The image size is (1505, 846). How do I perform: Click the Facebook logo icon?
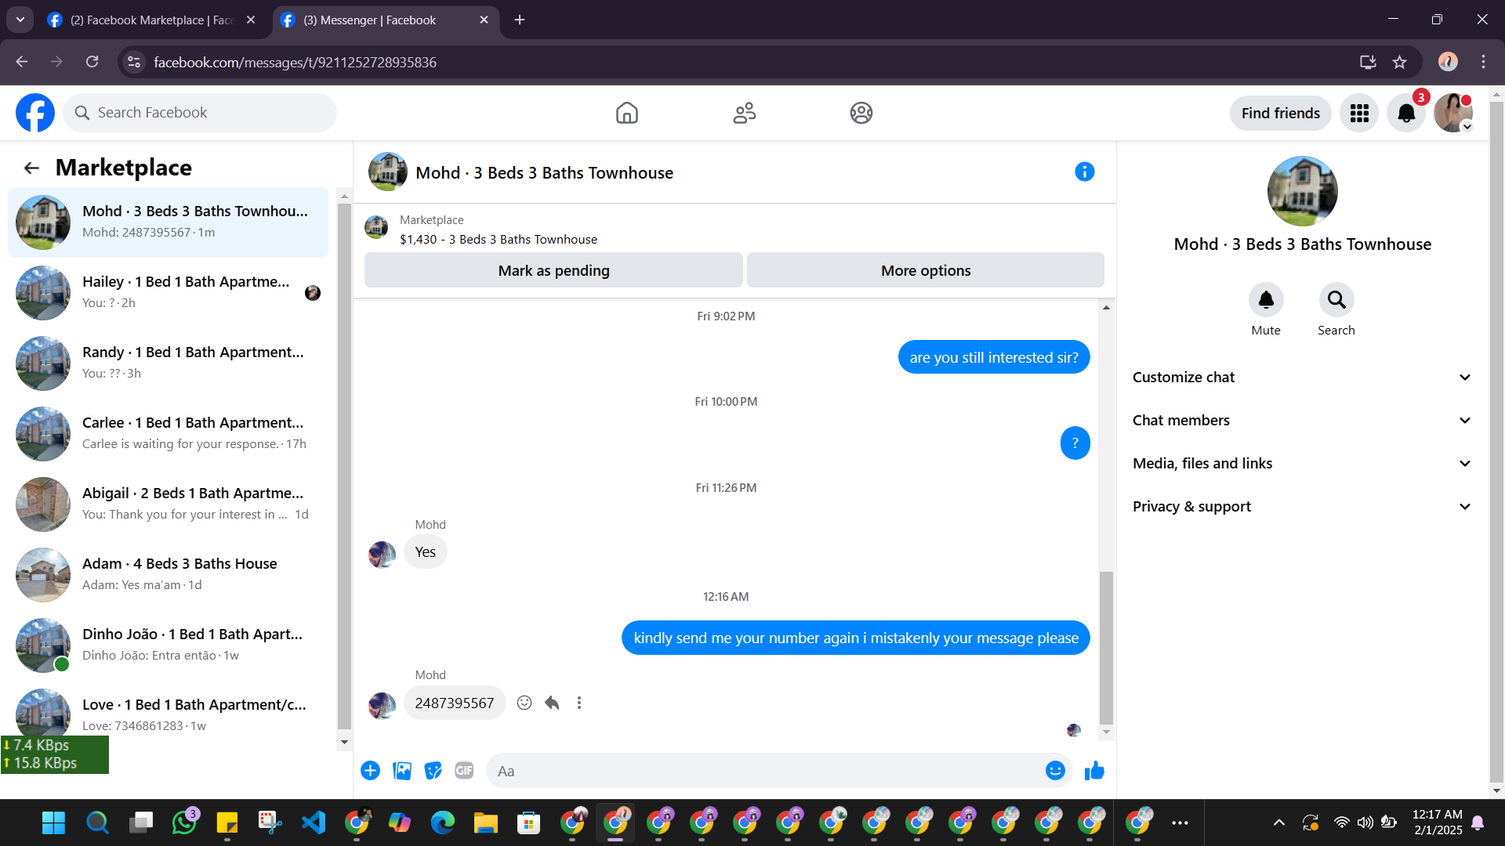(35, 113)
